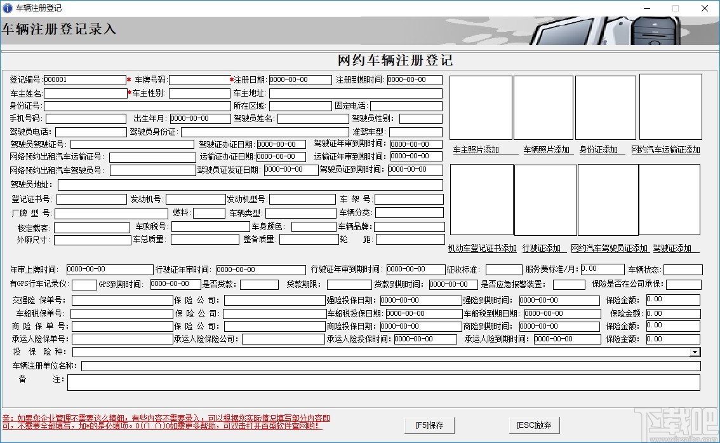Click the [ESC]放弃 button

tap(535, 426)
